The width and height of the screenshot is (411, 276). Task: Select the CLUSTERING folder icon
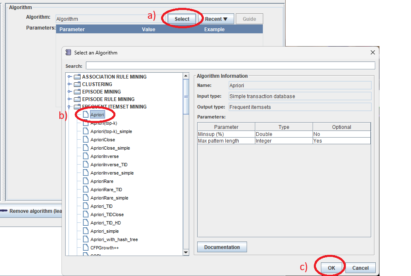[77, 84]
